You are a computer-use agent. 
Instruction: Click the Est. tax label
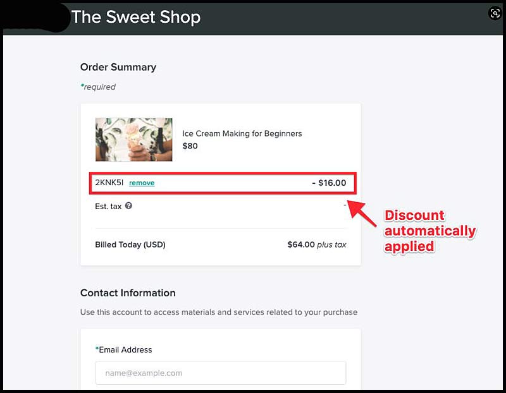(108, 207)
